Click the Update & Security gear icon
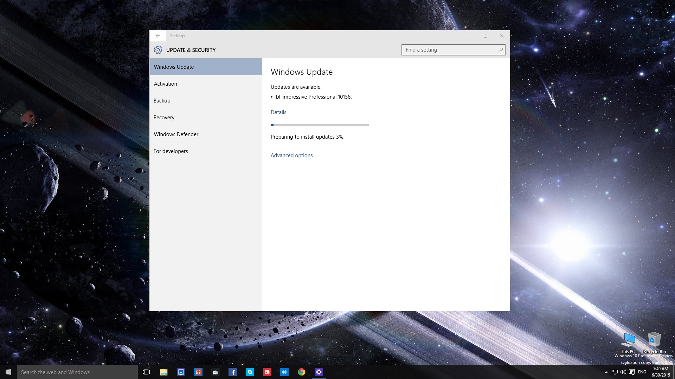Screen dimensions: 675x379 point(158,50)
